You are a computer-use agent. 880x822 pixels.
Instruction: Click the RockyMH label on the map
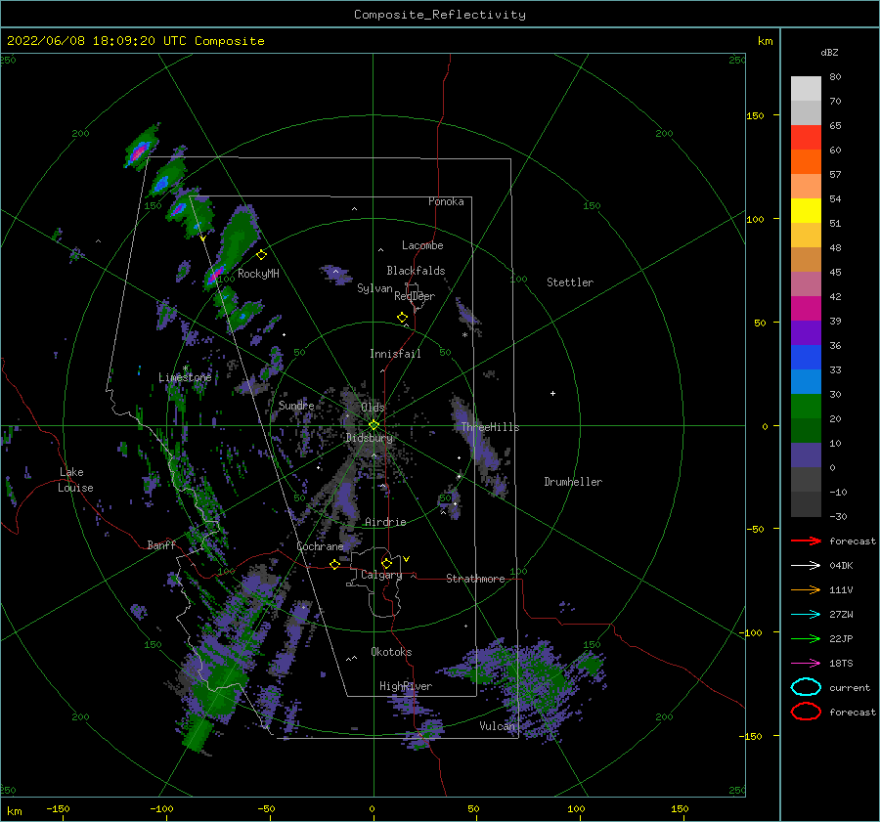(258, 274)
